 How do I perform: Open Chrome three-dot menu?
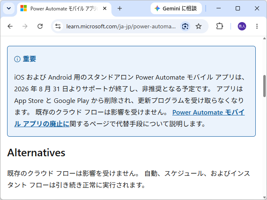tap(257, 26)
